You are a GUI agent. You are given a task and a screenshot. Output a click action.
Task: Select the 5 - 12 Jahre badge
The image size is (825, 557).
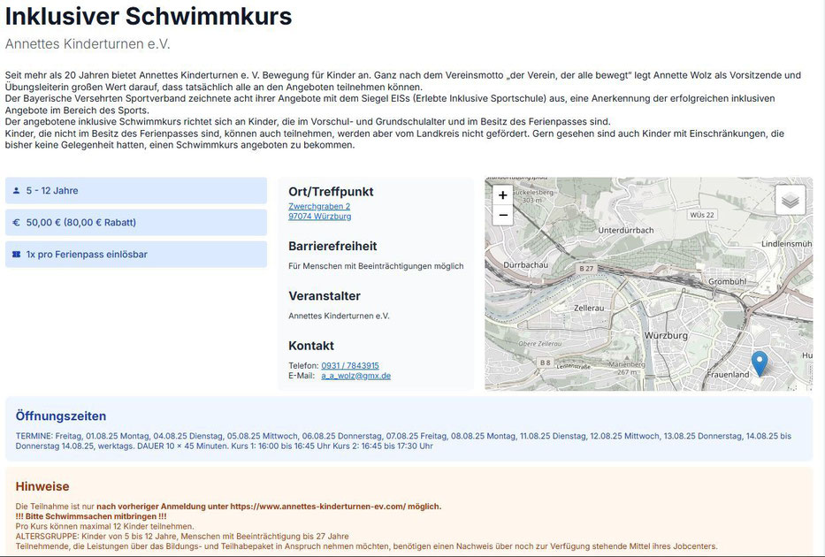click(136, 191)
